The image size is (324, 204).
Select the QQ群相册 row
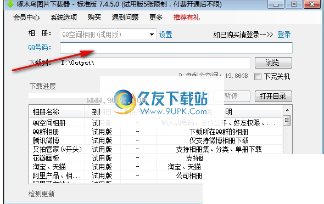[x=156, y=132]
